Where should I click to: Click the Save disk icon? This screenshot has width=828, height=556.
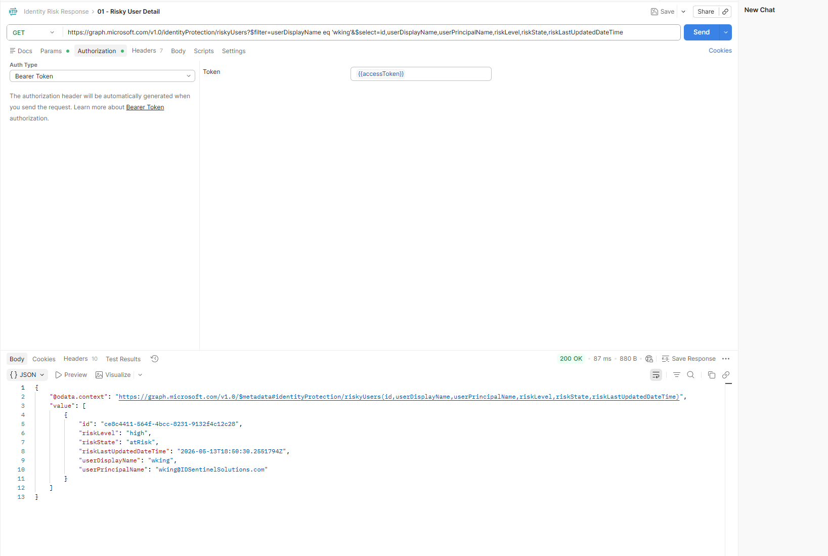(654, 12)
